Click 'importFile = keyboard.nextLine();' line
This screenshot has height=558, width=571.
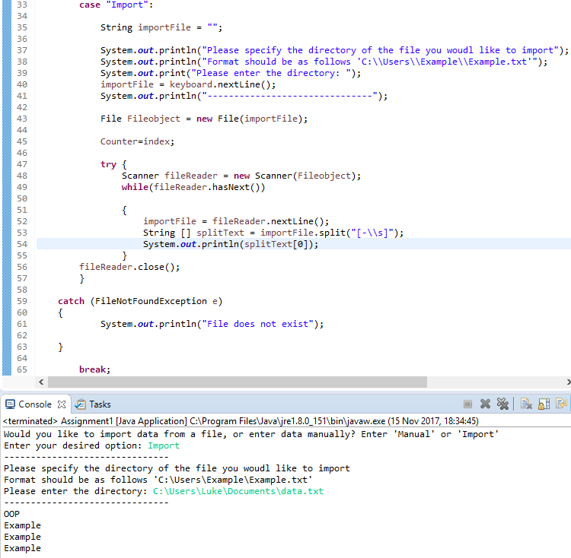[x=188, y=84]
